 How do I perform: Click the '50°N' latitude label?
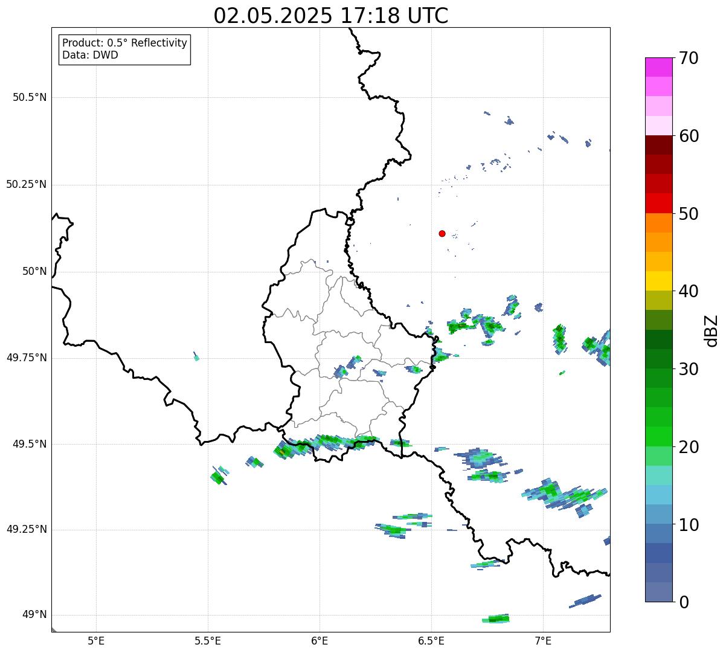[x=34, y=271]
